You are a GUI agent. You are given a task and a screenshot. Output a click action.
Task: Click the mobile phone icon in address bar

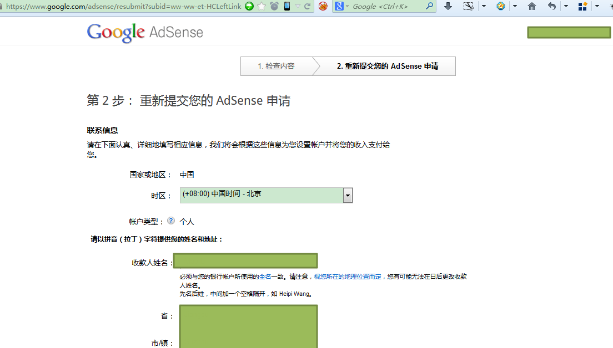[x=287, y=6]
